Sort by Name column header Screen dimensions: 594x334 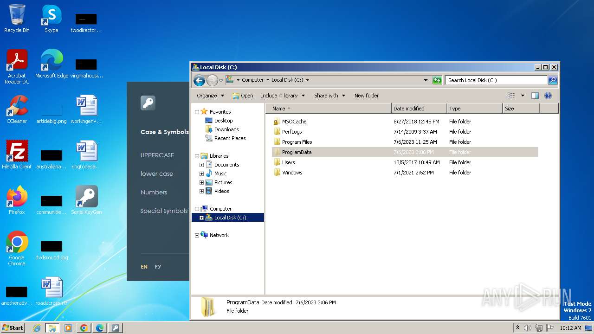328,109
